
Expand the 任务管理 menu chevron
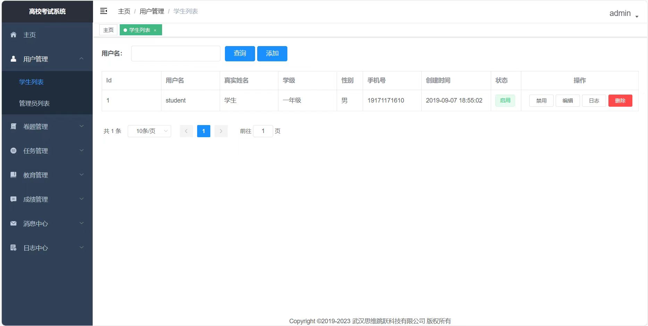(x=82, y=150)
